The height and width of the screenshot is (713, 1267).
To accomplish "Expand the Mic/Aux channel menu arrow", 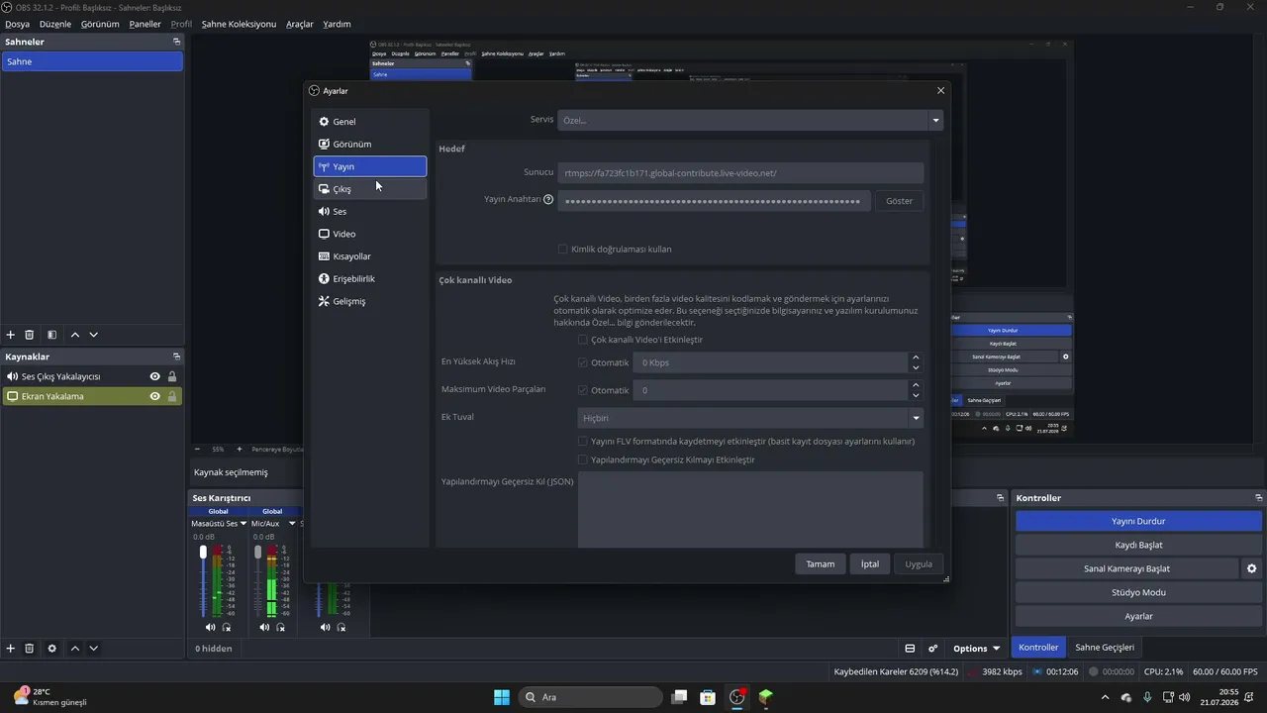I will (x=292, y=523).
